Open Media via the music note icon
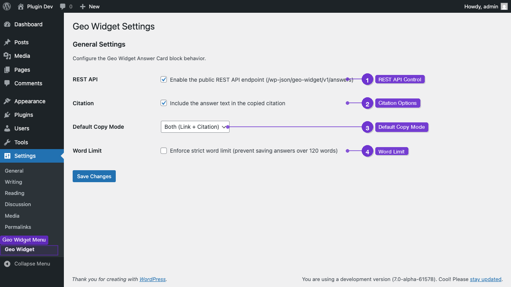This screenshot has width=511, height=287. click(8, 56)
